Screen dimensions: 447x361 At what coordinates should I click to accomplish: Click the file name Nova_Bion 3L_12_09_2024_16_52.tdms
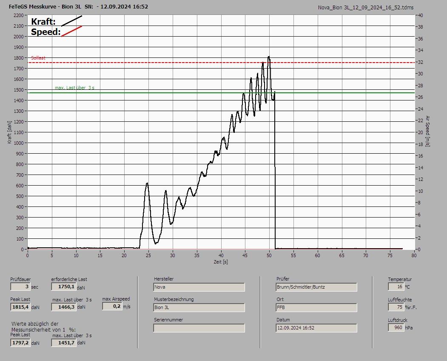point(366,8)
